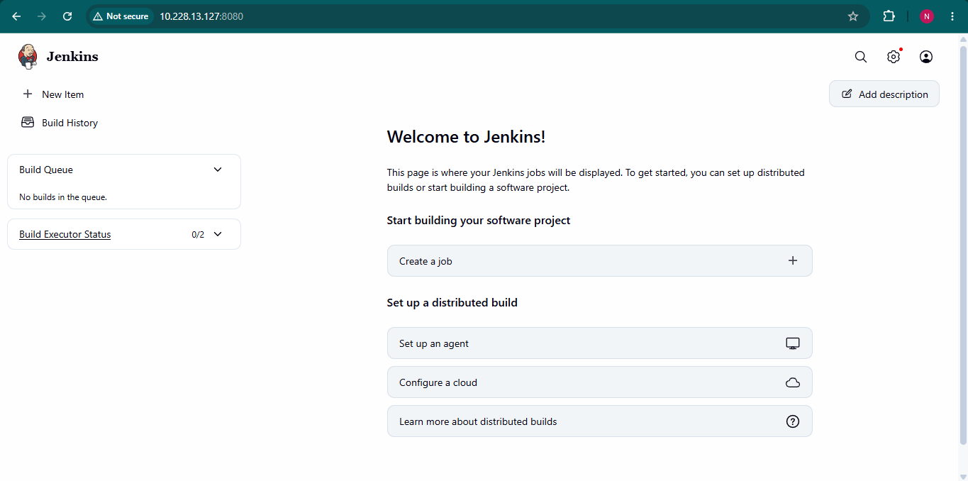This screenshot has width=968, height=481.
Task: Click the pencil icon in Add description
Action: [847, 94]
